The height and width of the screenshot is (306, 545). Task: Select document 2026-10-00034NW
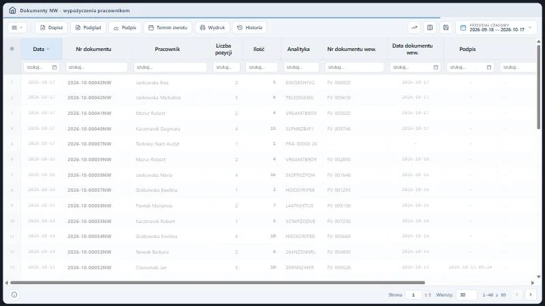[x=89, y=236]
